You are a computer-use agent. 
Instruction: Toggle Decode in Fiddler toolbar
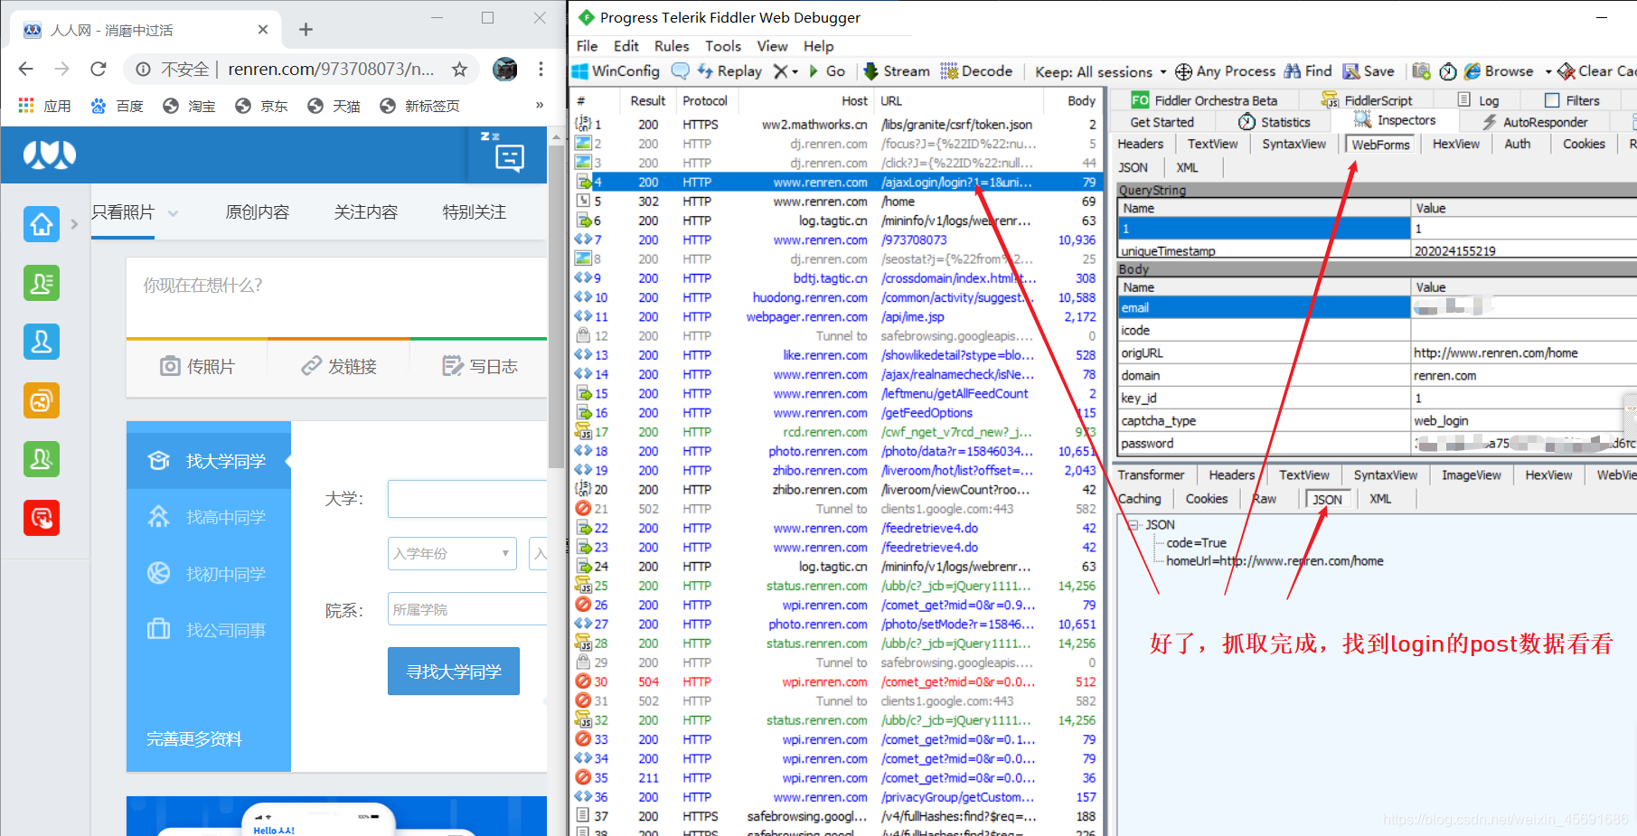(976, 71)
